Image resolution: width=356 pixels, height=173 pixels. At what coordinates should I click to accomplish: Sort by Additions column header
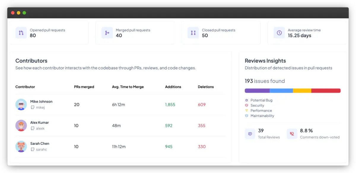coord(173,87)
